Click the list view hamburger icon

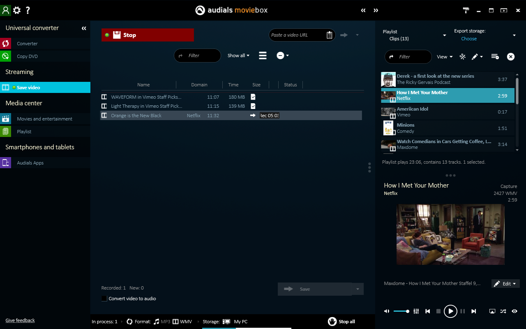point(263,56)
